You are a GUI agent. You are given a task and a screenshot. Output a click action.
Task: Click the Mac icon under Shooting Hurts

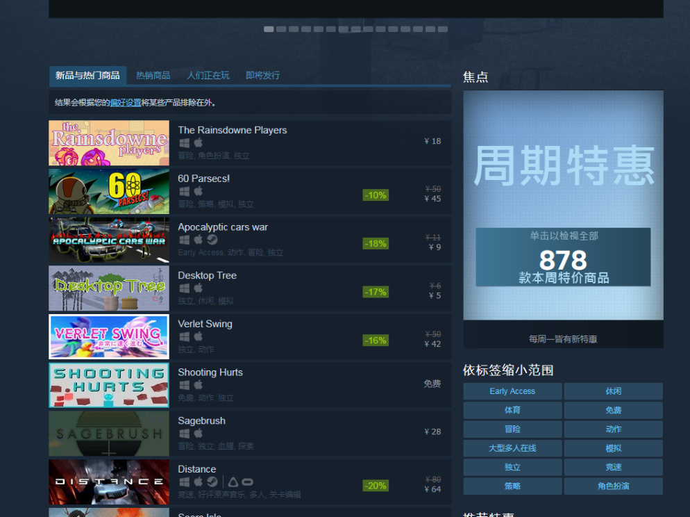[199, 385]
